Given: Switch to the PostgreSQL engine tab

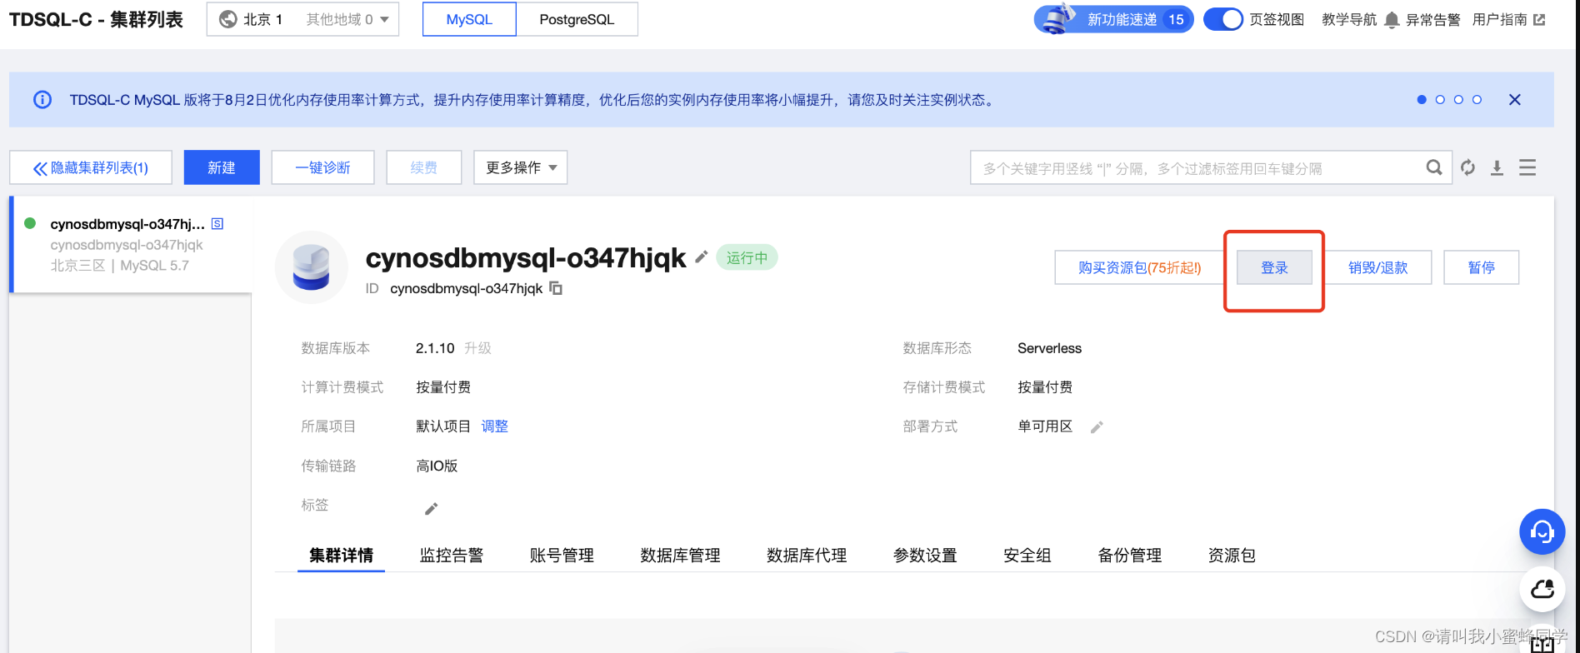Looking at the screenshot, I should 577,19.
